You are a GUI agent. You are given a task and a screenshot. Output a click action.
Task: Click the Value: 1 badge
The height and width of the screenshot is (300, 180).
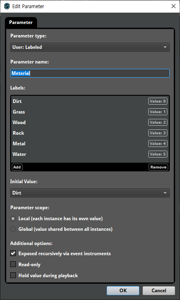click(x=158, y=112)
